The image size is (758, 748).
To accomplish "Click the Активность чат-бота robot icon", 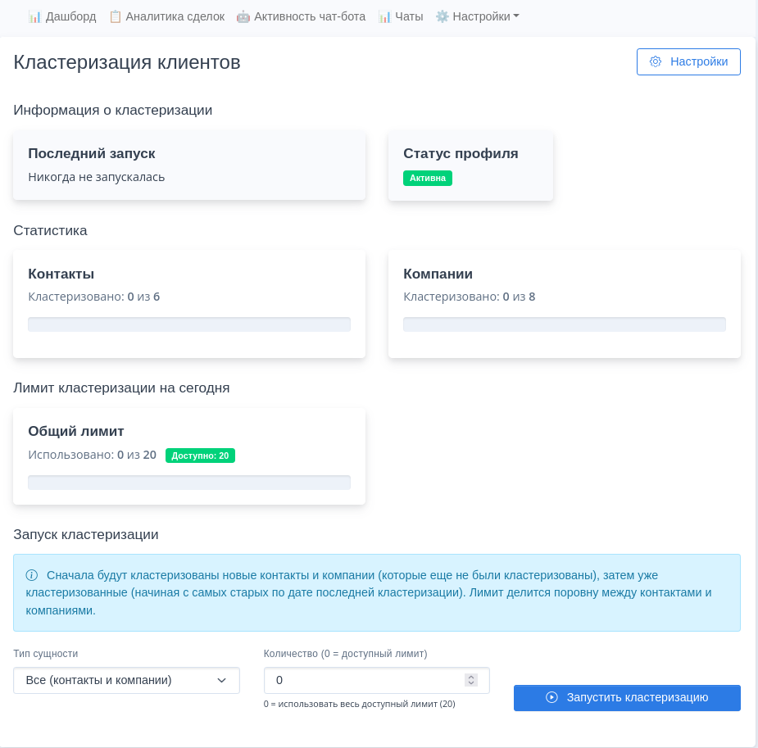I will [243, 16].
